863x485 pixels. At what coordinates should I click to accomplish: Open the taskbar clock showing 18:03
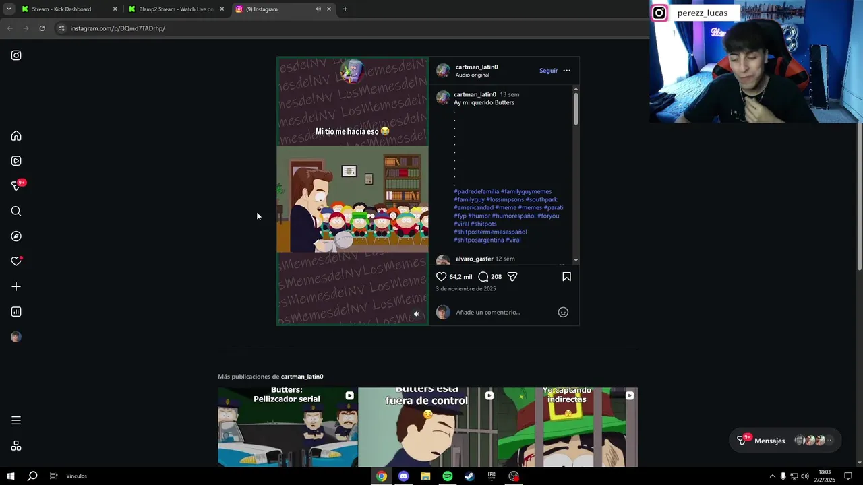824,476
